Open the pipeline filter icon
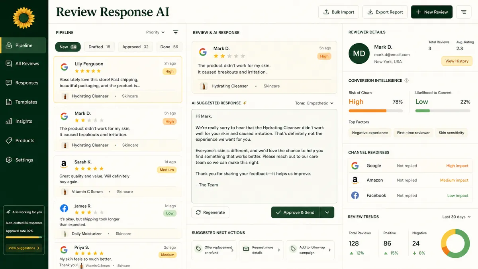The height and width of the screenshot is (269, 478). coord(176,32)
